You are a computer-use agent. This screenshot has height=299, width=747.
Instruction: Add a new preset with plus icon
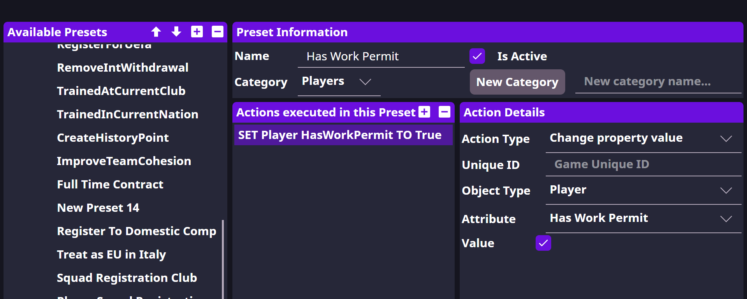pos(197,32)
